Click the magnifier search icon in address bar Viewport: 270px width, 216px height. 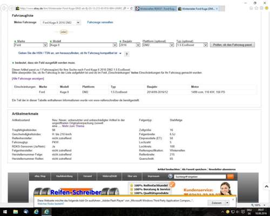(x=125, y=9)
